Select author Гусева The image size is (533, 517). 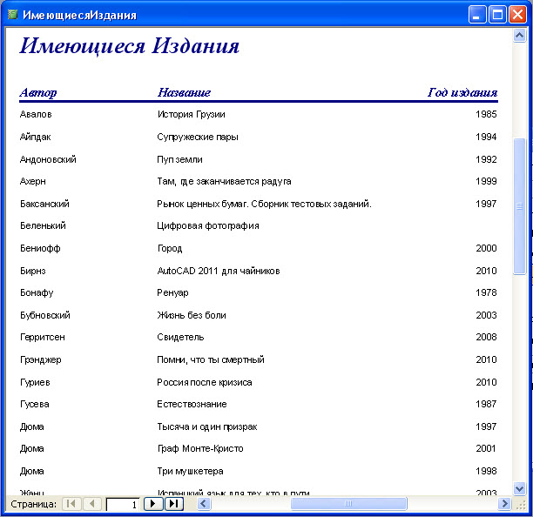[x=34, y=404]
